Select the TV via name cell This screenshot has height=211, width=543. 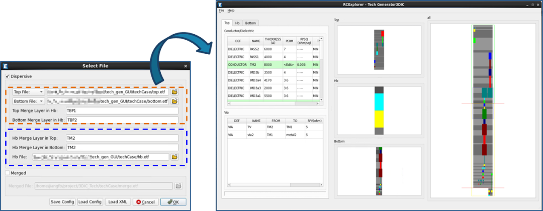pyautogui.click(x=256, y=127)
